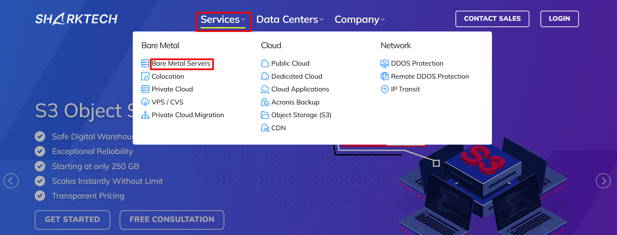The width and height of the screenshot is (617, 235).
Task: Open the Acronis Backup link
Action: tap(295, 102)
